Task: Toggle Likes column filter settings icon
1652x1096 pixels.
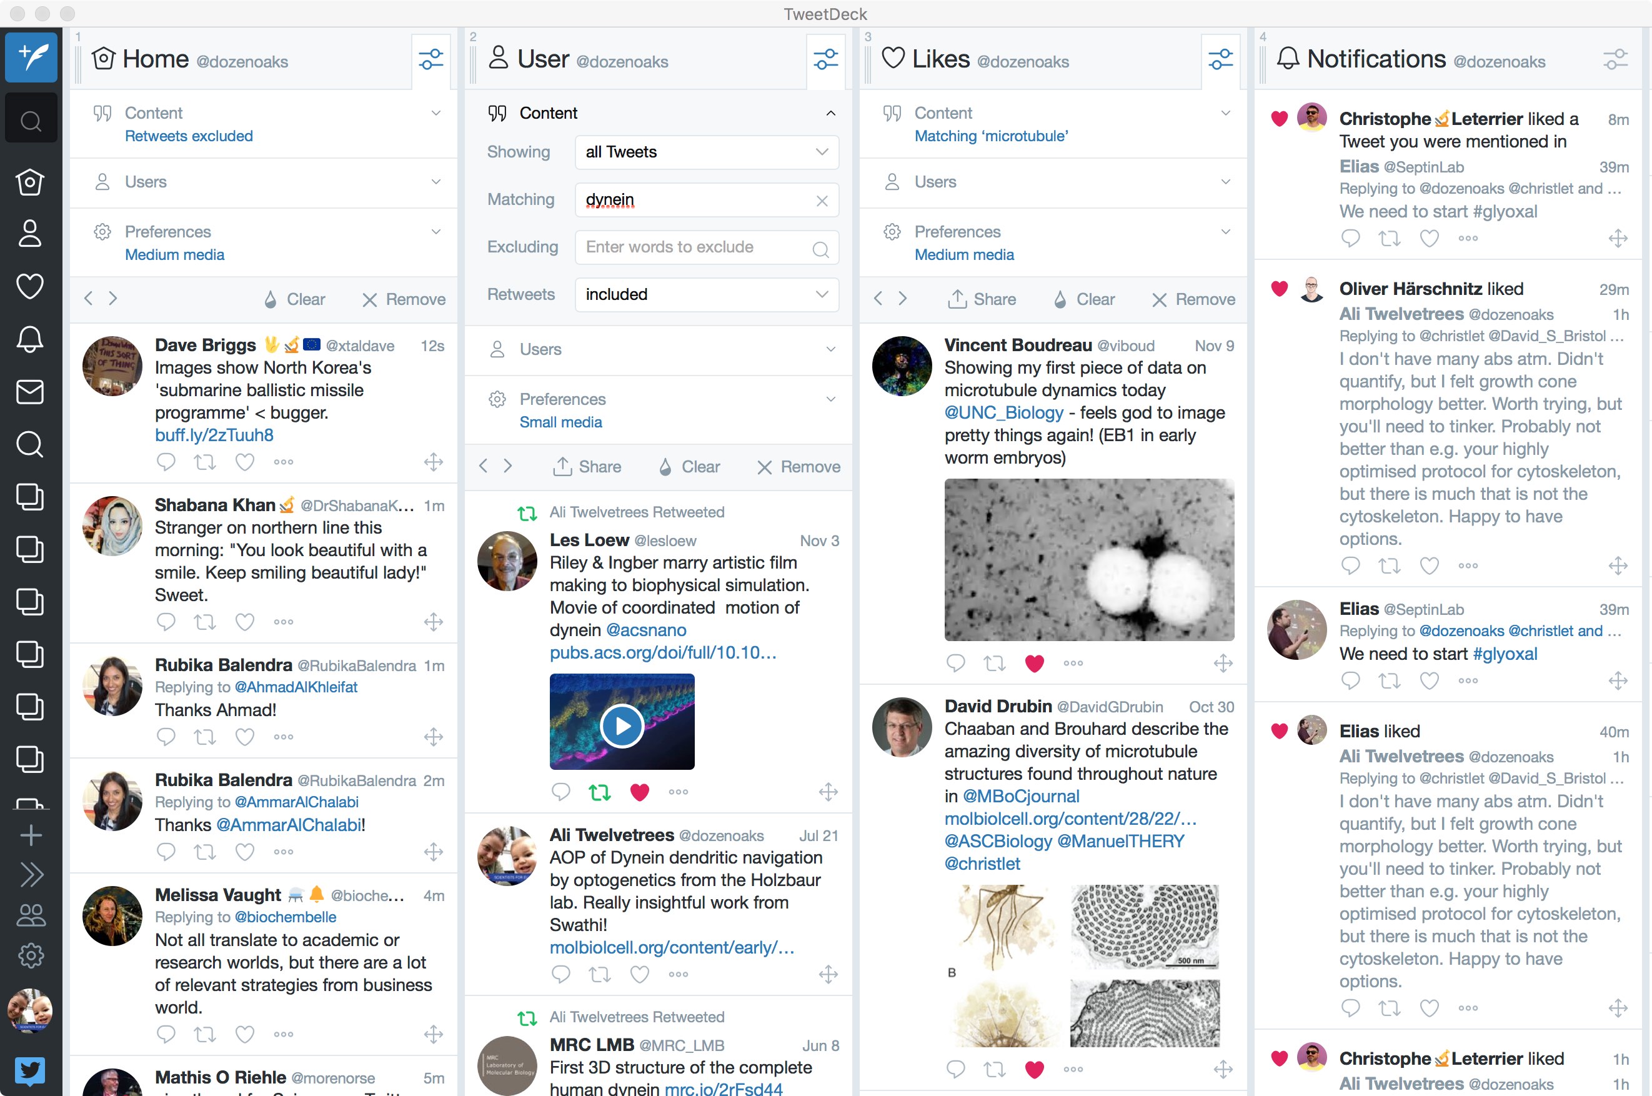Action: [x=1221, y=59]
